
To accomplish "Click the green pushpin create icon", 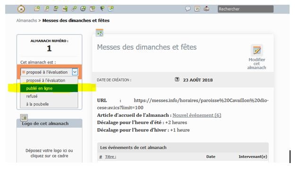I will [102, 8].
